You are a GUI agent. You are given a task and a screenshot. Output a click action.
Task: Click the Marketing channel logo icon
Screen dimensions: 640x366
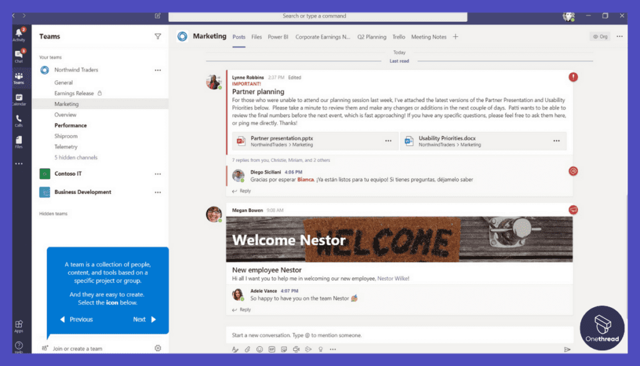182,36
